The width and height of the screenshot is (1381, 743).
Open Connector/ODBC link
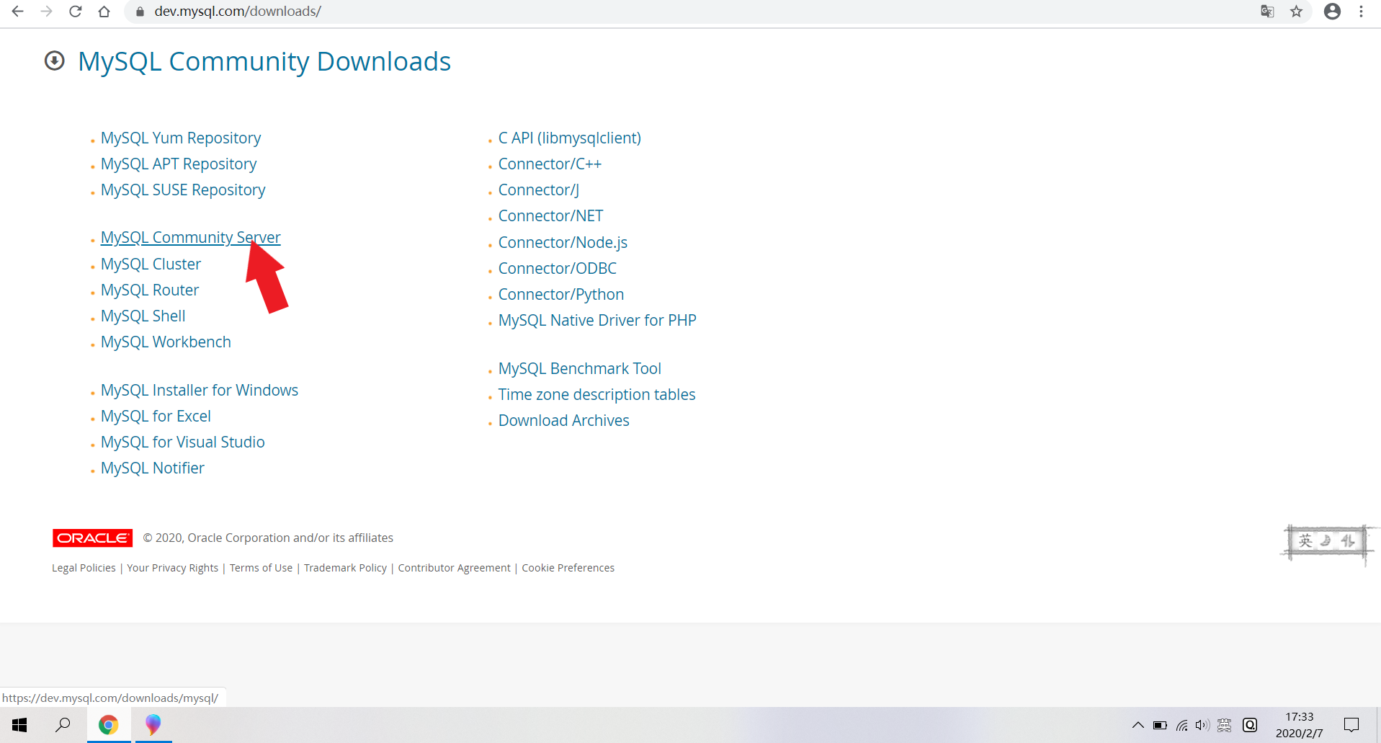click(558, 268)
